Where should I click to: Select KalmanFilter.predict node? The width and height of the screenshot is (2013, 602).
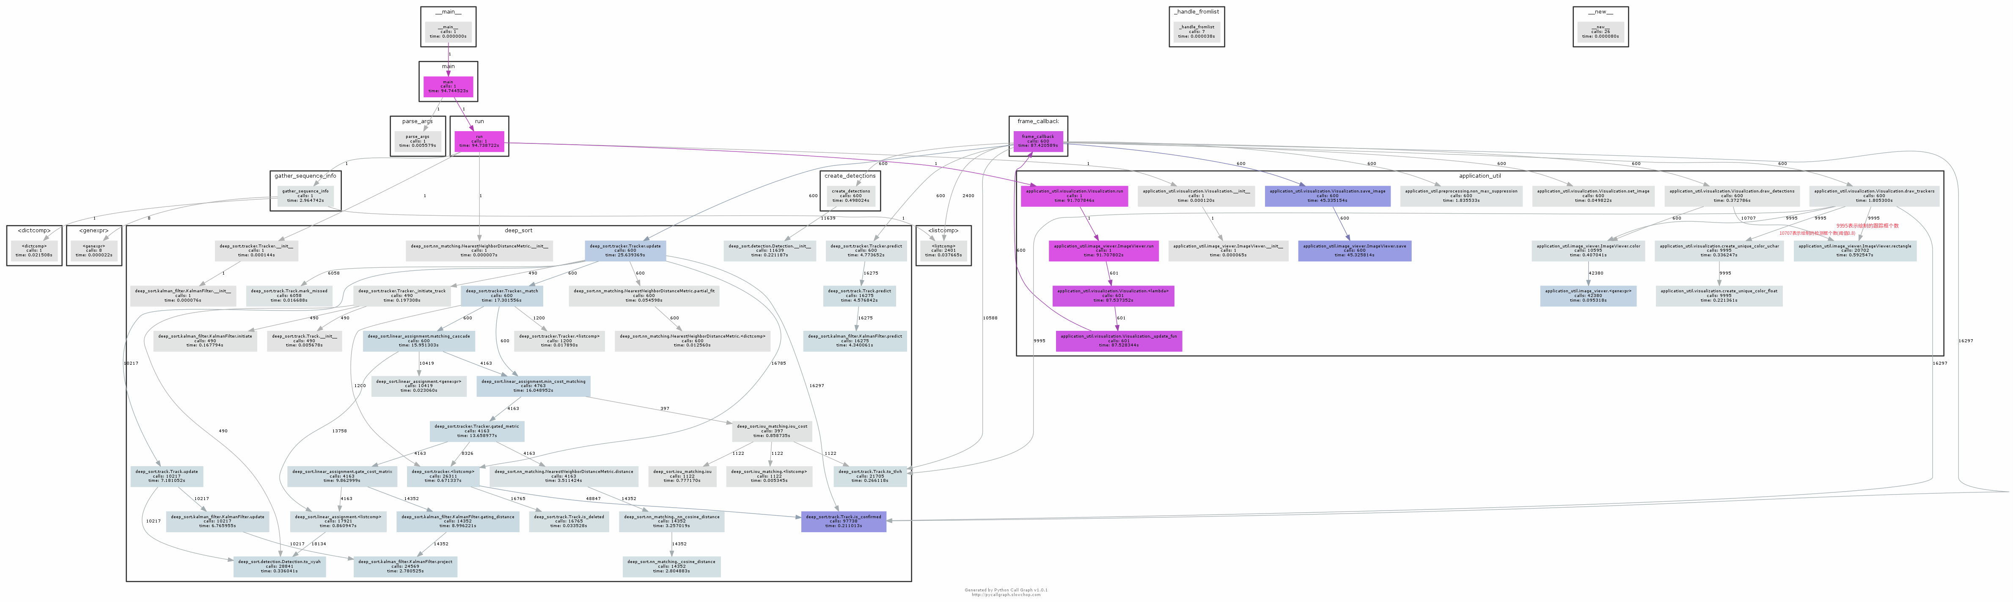coord(855,341)
